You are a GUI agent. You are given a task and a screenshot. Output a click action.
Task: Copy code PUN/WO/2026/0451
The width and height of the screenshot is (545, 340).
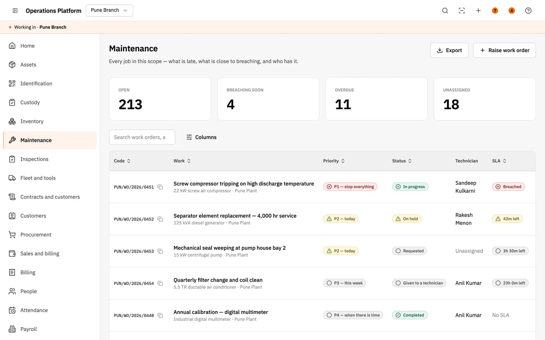point(160,187)
